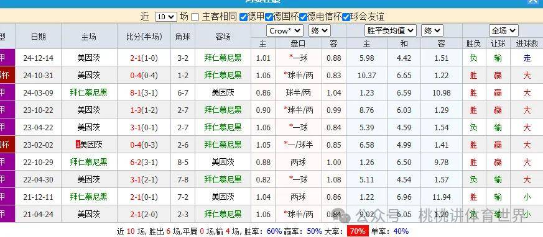
Task: Click the 客场 column header
Action: coord(223,37)
